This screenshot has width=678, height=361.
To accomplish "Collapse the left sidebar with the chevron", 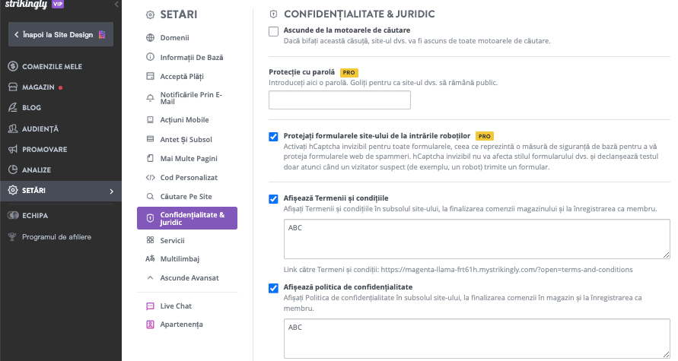I will [116, 5].
